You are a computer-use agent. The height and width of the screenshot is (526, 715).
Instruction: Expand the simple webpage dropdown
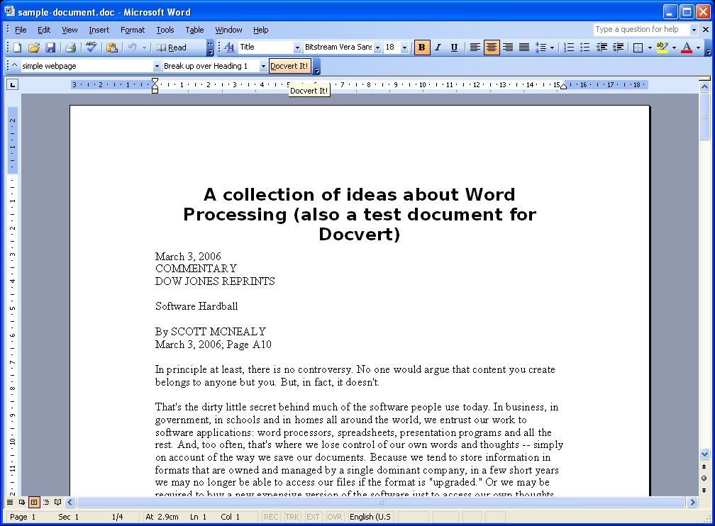point(157,66)
